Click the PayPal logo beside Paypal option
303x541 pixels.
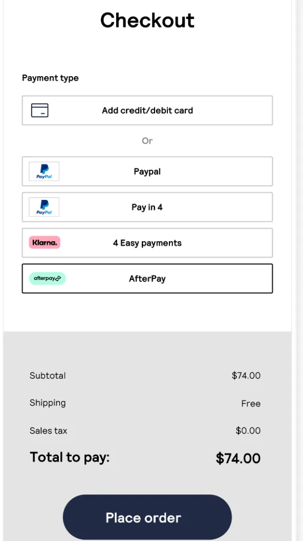point(44,171)
